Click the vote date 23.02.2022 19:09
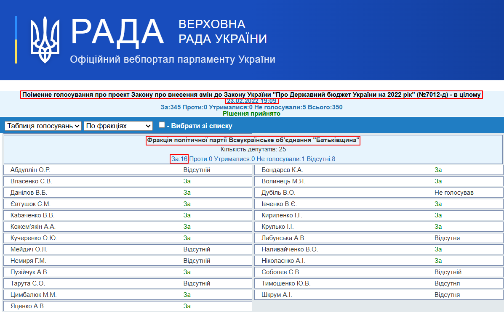Viewport: 504px width, 312px height. [252, 101]
